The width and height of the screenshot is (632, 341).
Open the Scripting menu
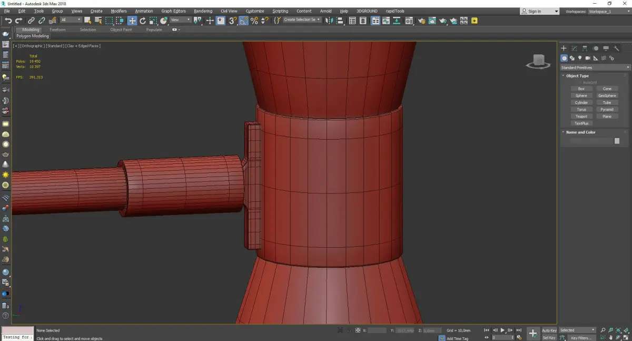pos(280,11)
